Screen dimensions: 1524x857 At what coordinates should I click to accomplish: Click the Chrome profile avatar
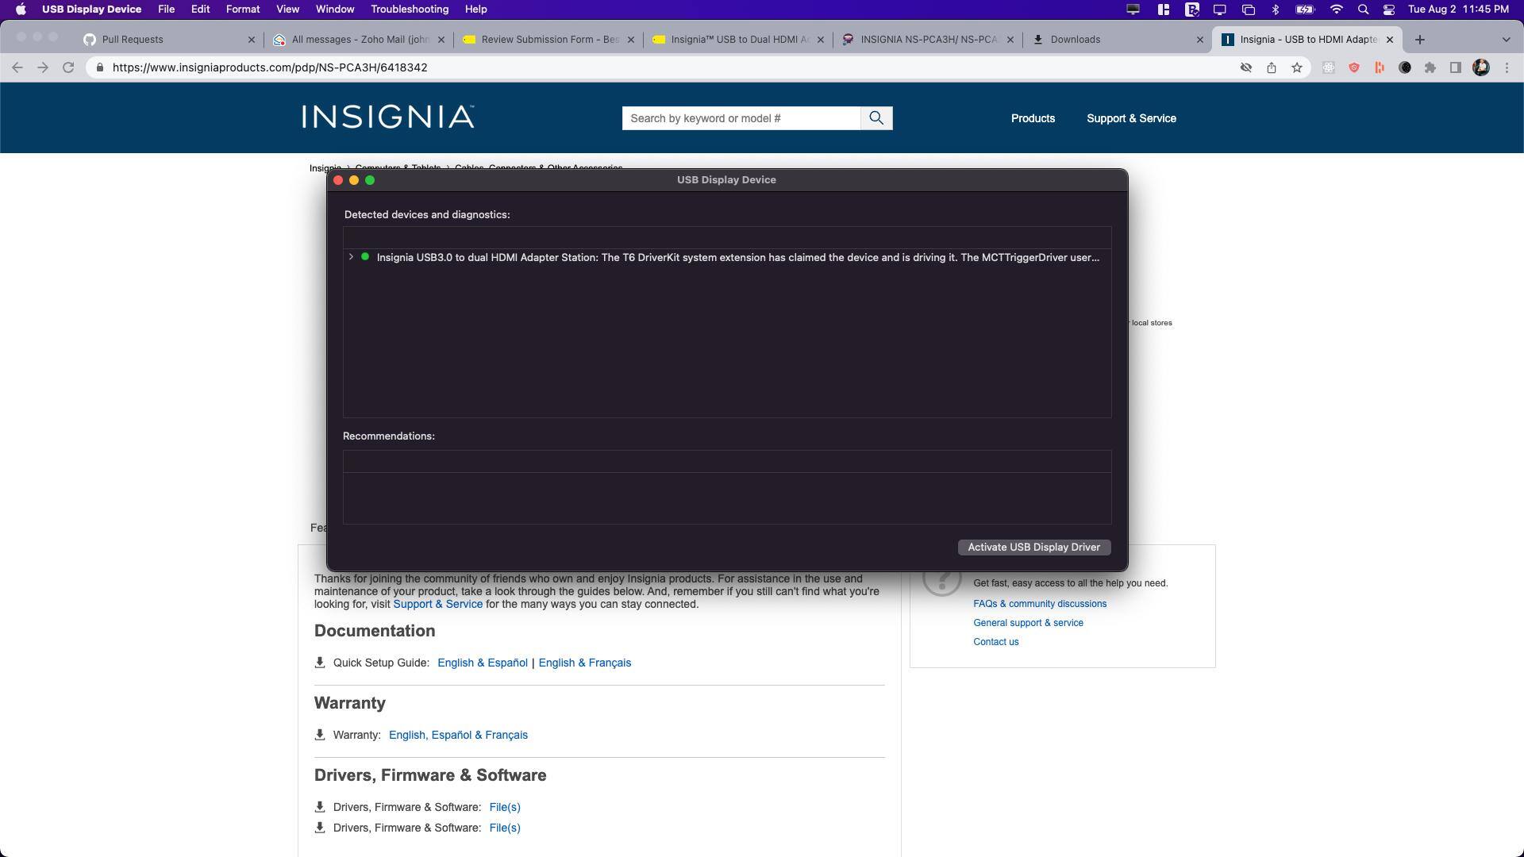click(1482, 67)
